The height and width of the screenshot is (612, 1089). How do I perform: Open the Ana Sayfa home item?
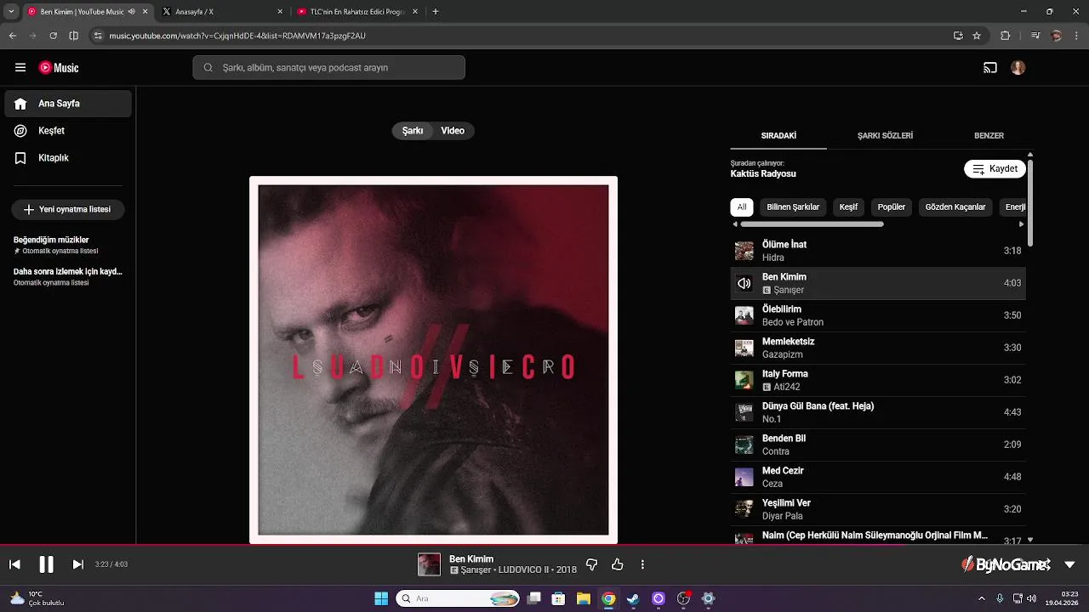[x=68, y=104]
